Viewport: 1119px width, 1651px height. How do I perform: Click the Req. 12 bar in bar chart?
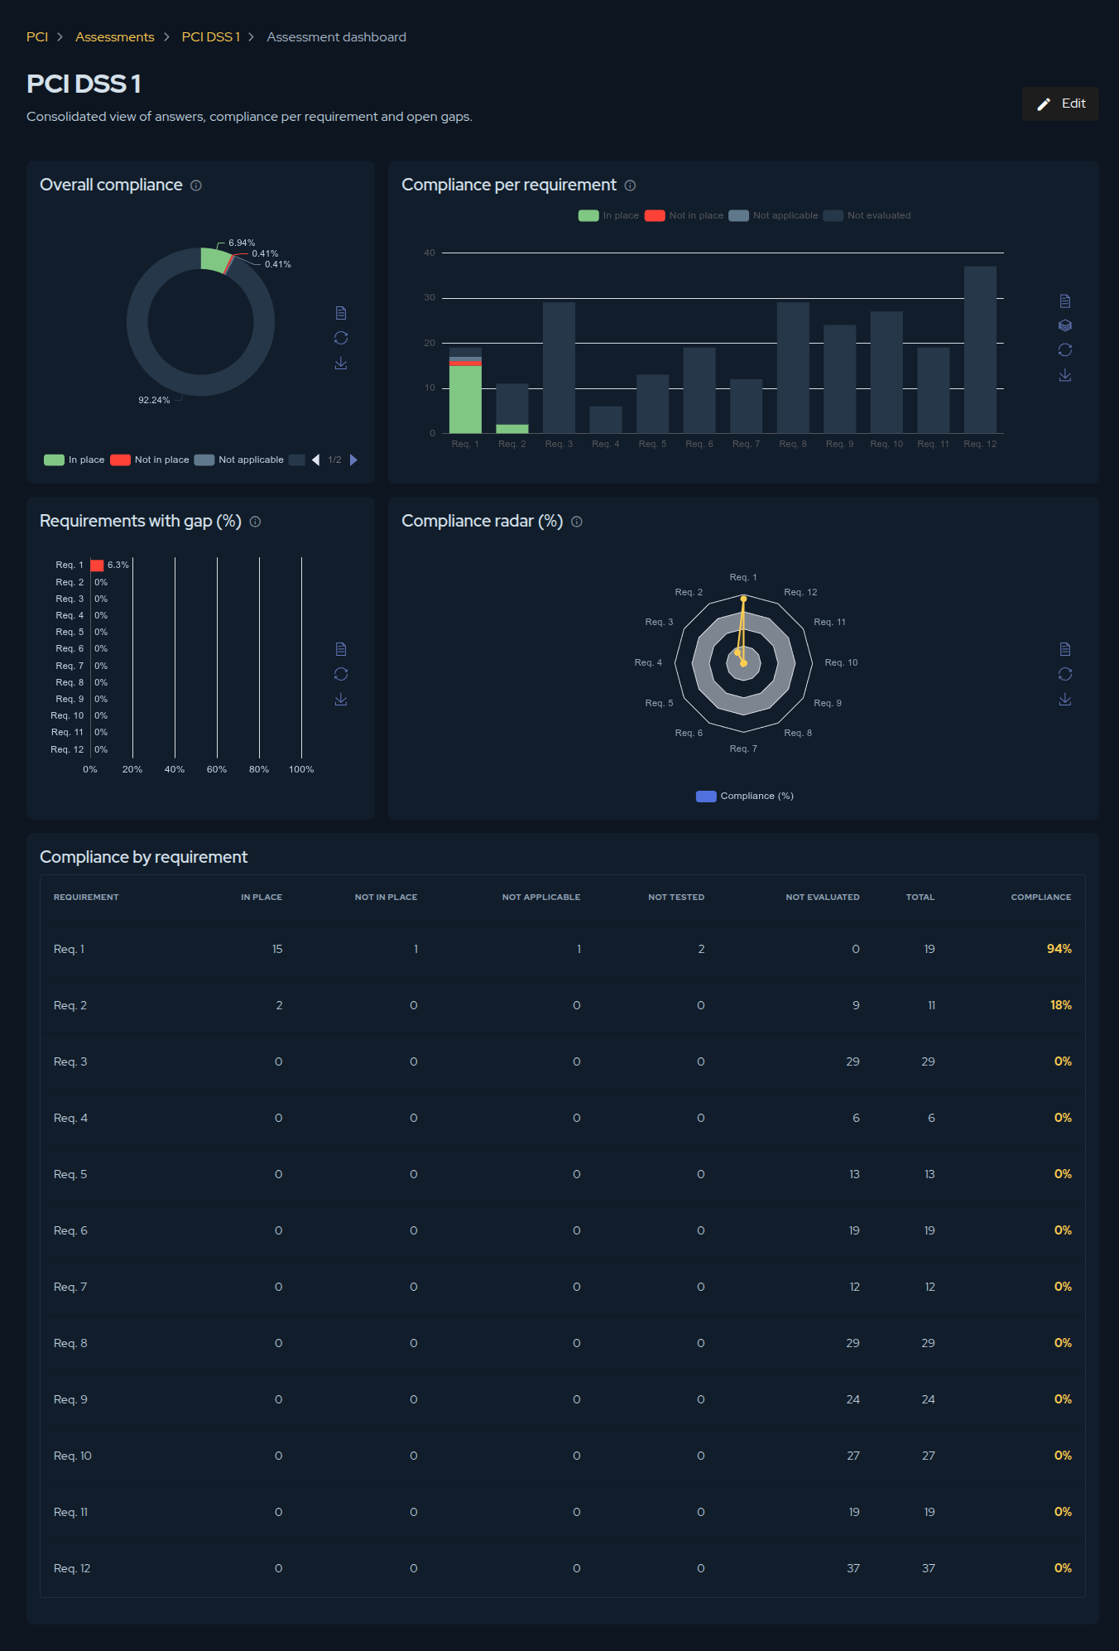pyautogui.click(x=980, y=349)
